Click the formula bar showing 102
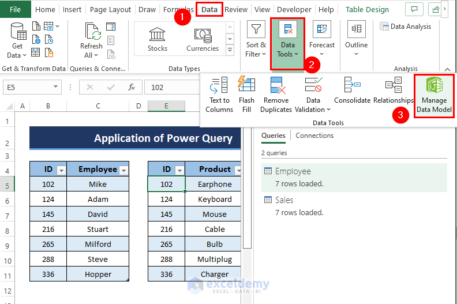The image size is (457, 304). (172, 87)
